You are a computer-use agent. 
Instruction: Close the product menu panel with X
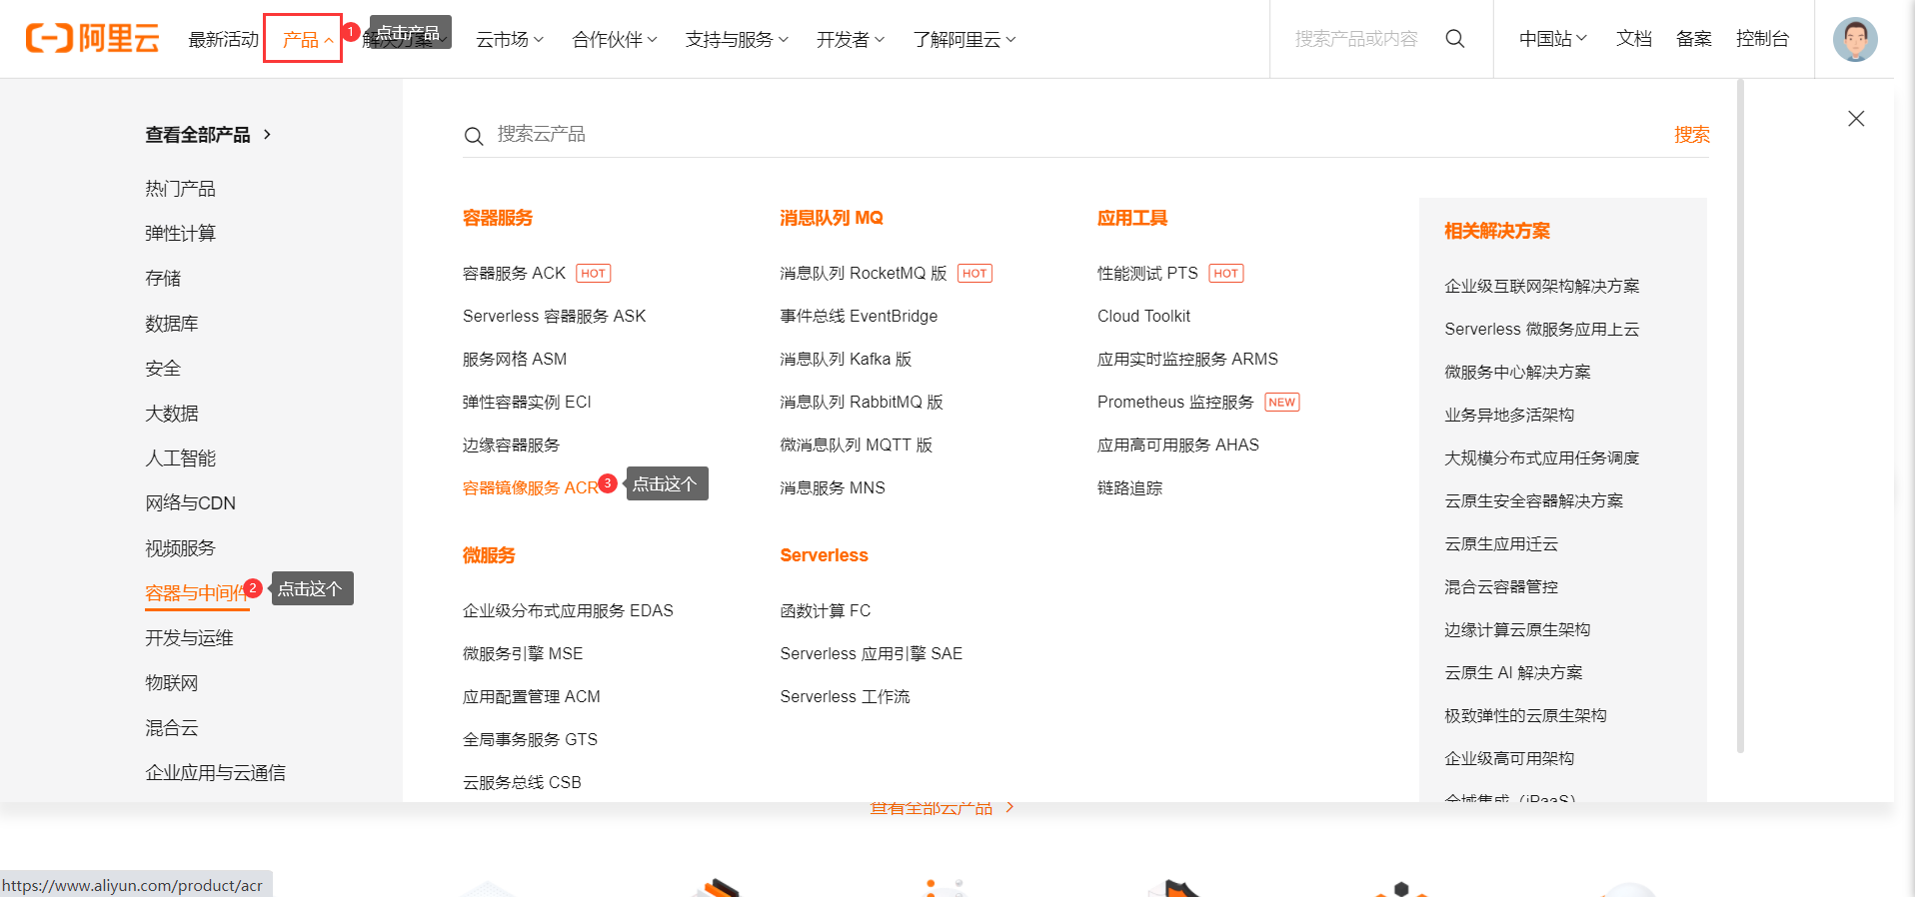[x=1856, y=118]
